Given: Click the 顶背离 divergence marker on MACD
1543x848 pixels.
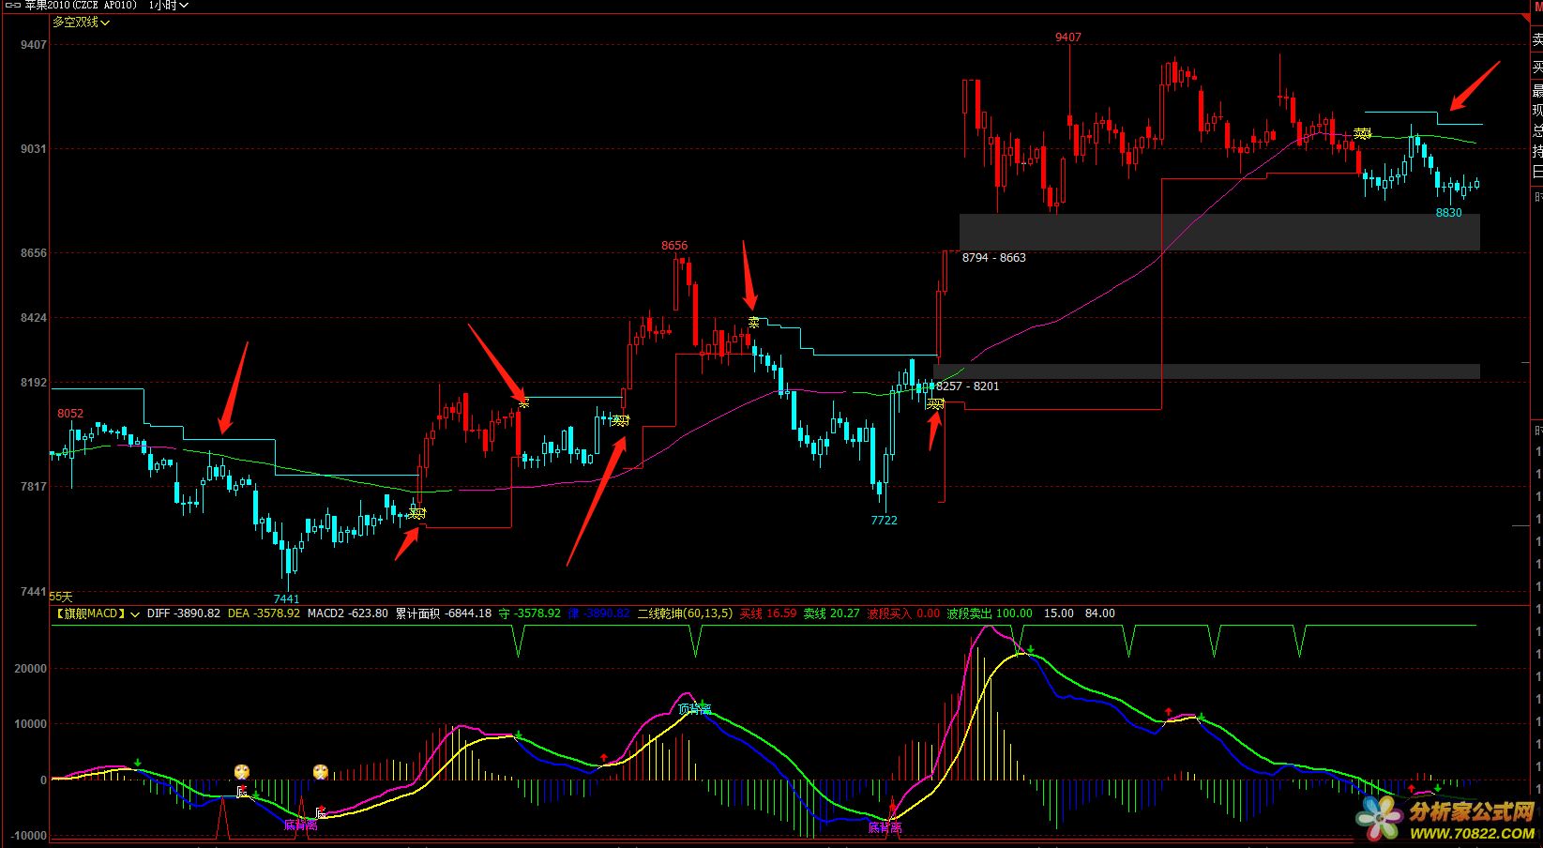Looking at the screenshot, I should pos(695,708).
